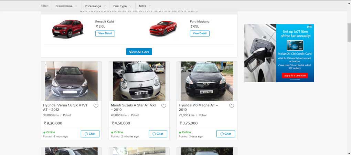
Task: Click Posted 3 days ago text
Action: (x=191, y=136)
